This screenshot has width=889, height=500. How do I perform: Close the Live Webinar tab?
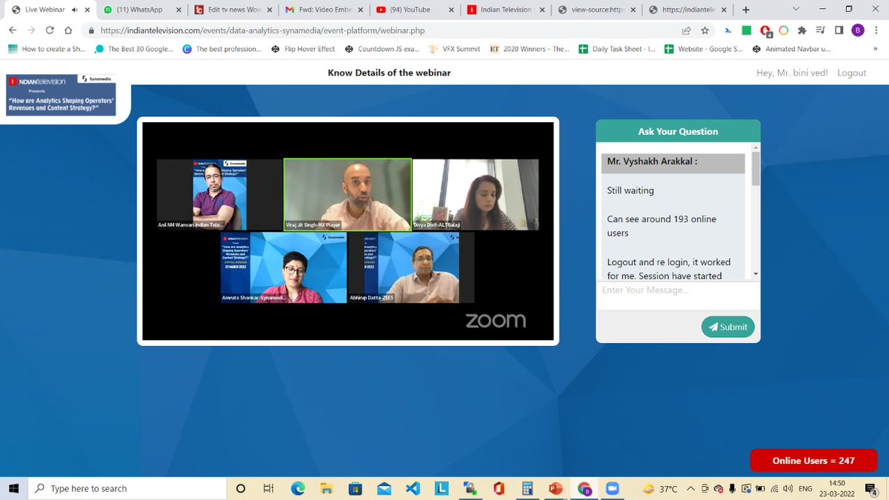[x=87, y=10]
